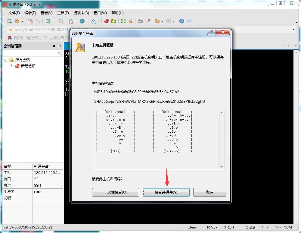This screenshot has height=233, width=301.
Task: Click the speech bubble feedback icon
Action: (x=189, y=21)
